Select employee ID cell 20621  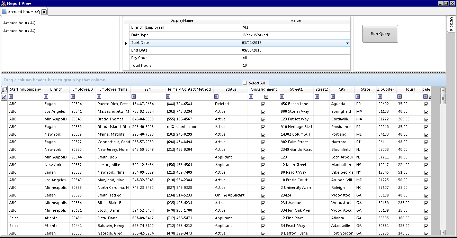pyautogui.click(x=83, y=211)
